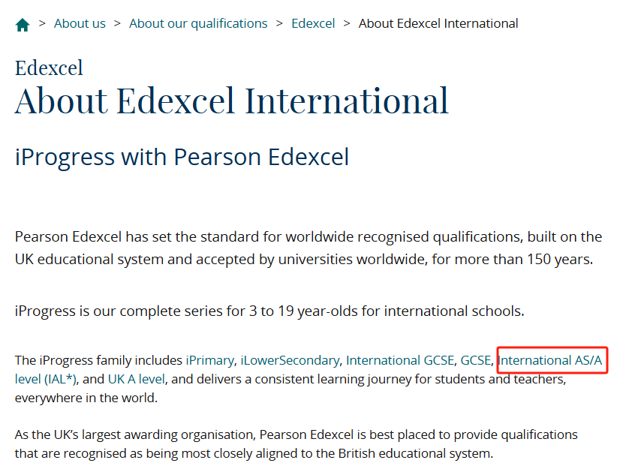The image size is (629, 466).
Task: Follow the iLowerSecondary link
Action: (x=290, y=360)
